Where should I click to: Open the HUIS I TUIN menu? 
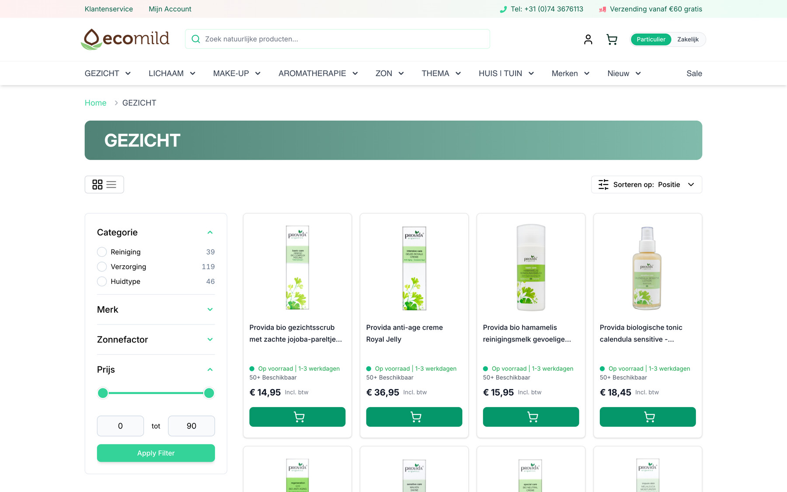[x=506, y=73]
